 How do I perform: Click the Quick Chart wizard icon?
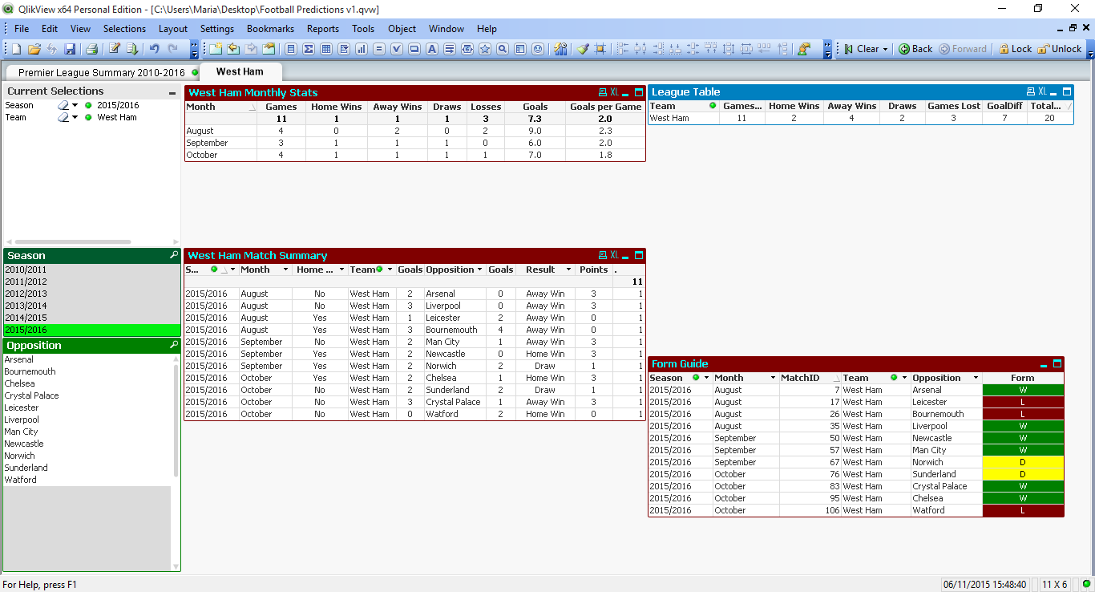click(560, 49)
